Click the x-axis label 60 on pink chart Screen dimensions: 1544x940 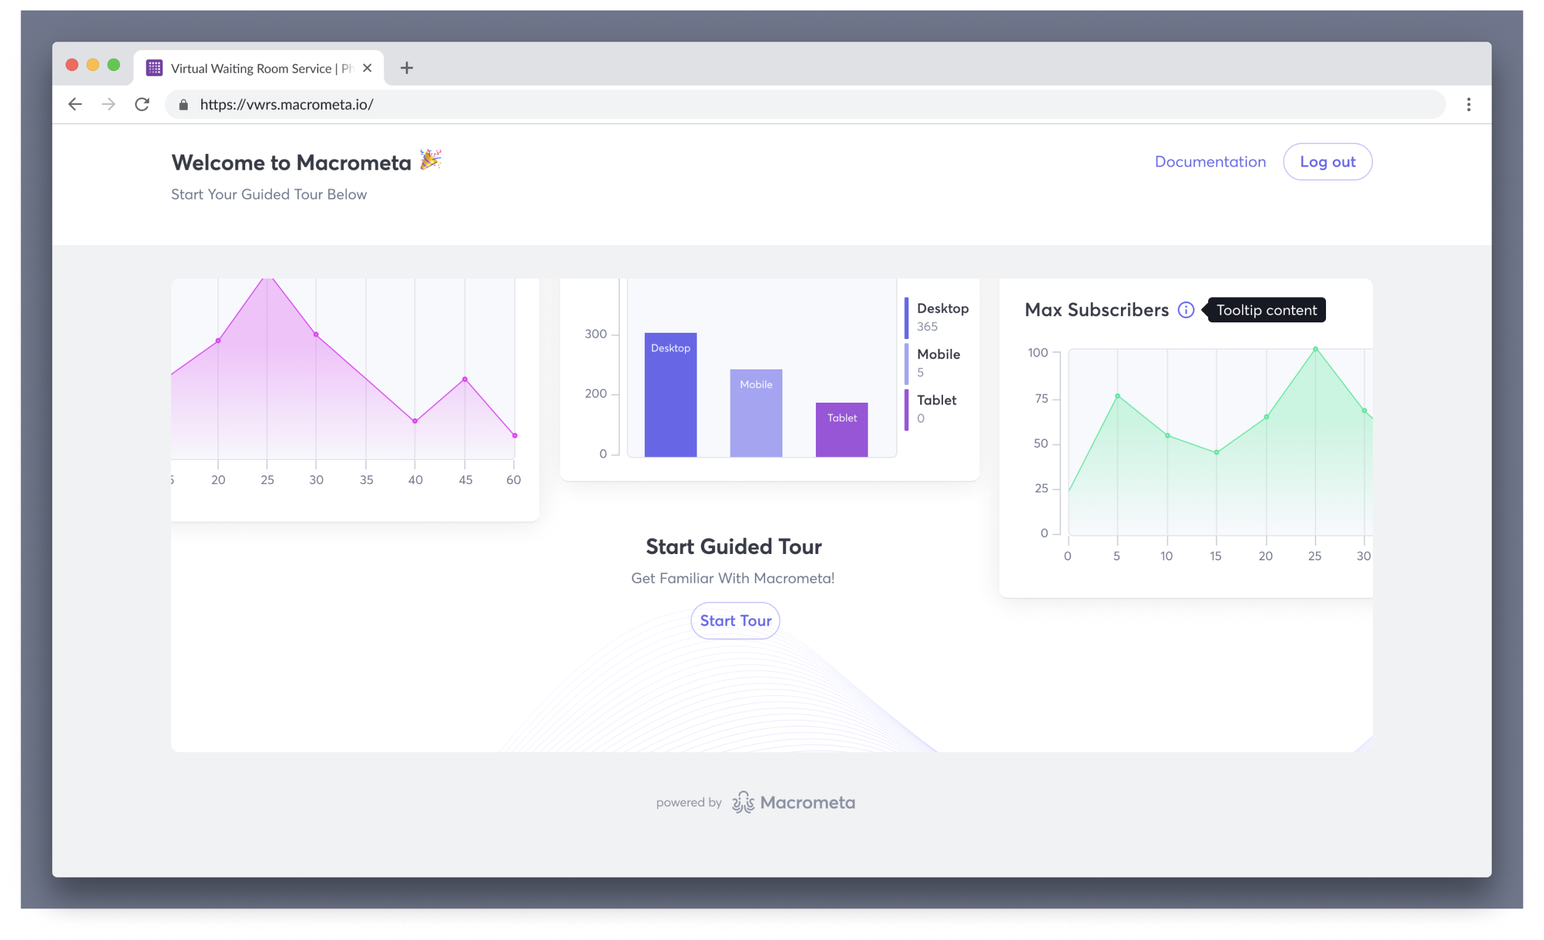click(513, 480)
